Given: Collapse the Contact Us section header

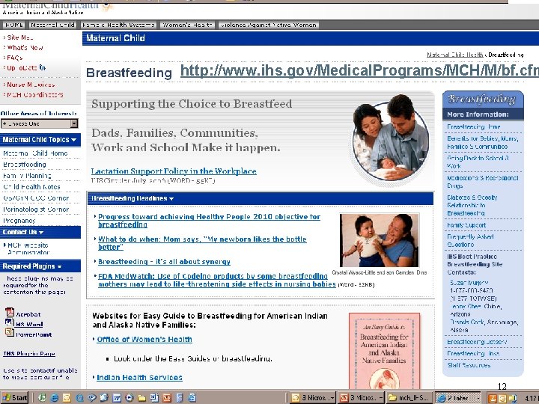Looking at the screenshot, I should [40, 232].
